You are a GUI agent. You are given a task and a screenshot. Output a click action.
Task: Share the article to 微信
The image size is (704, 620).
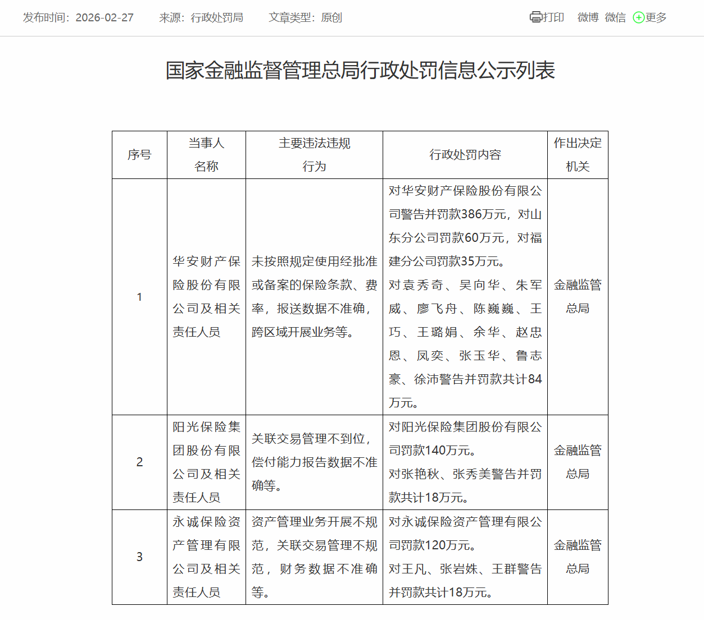click(x=615, y=17)
